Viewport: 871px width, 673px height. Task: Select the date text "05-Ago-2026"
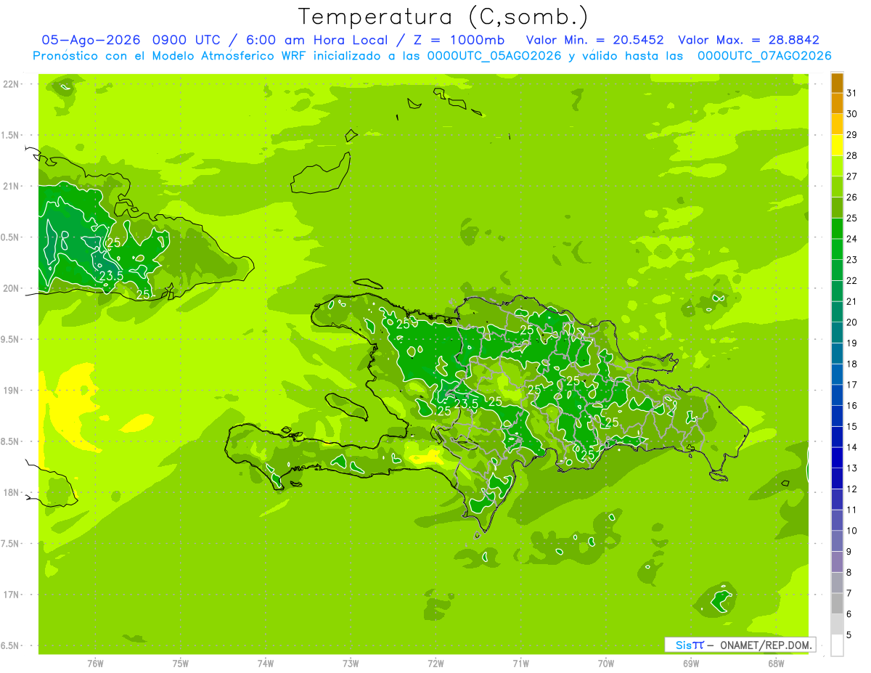pos(91,40)
